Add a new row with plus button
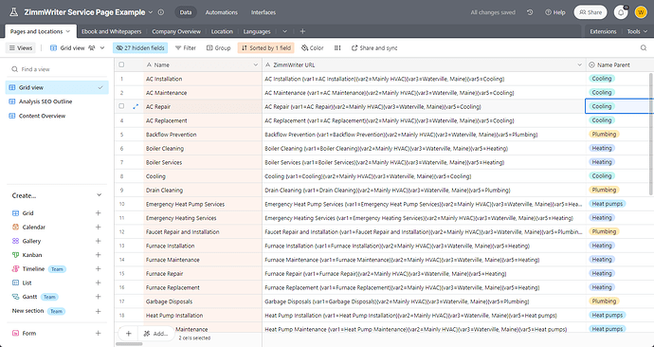The width and height of the screenshot is (654, 347). coord(129,333)
